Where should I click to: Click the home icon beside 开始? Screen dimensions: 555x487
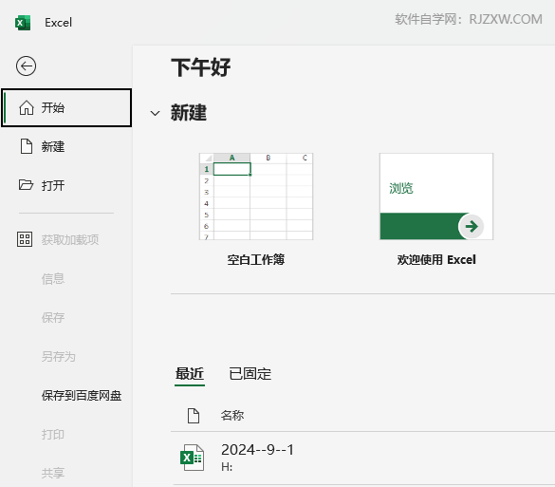(x=27, y=107)
